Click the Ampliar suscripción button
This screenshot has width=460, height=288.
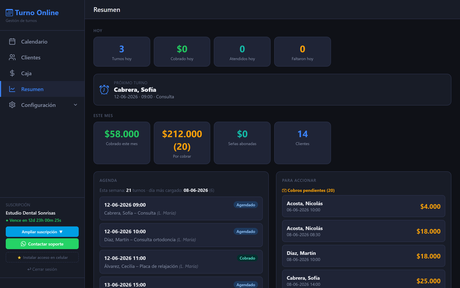[x=42, y=232]
